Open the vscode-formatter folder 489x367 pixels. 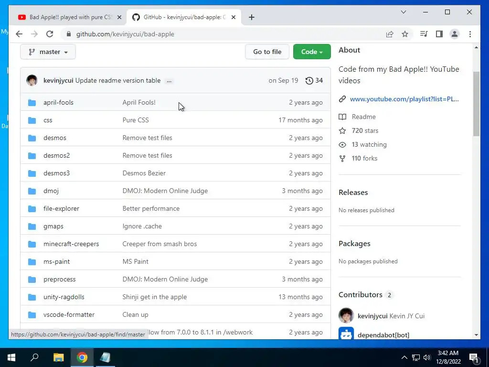[69, 314]
